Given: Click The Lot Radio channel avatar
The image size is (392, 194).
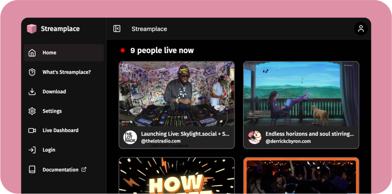Looking at the screenshot, I should click(130, 137).
